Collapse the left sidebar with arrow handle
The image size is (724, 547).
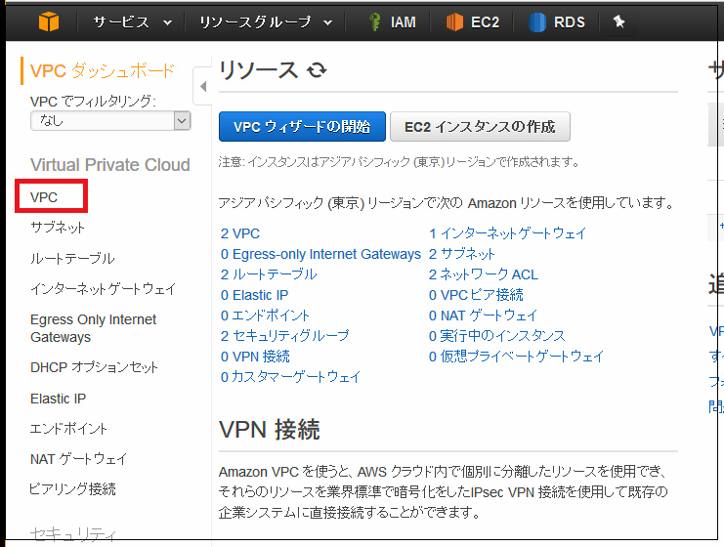click(203, 87)
